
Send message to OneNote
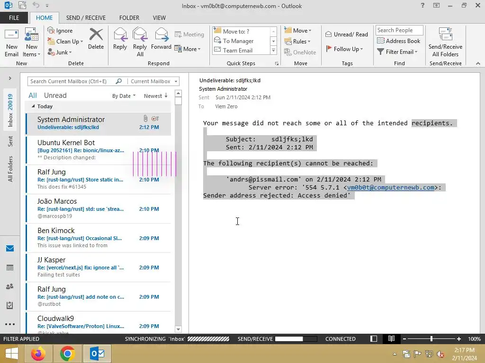point(300,52)
